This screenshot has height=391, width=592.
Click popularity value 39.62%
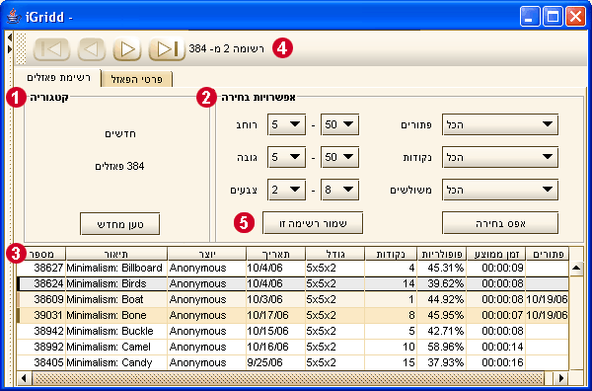pyautogui.click(x=446, y=283)
